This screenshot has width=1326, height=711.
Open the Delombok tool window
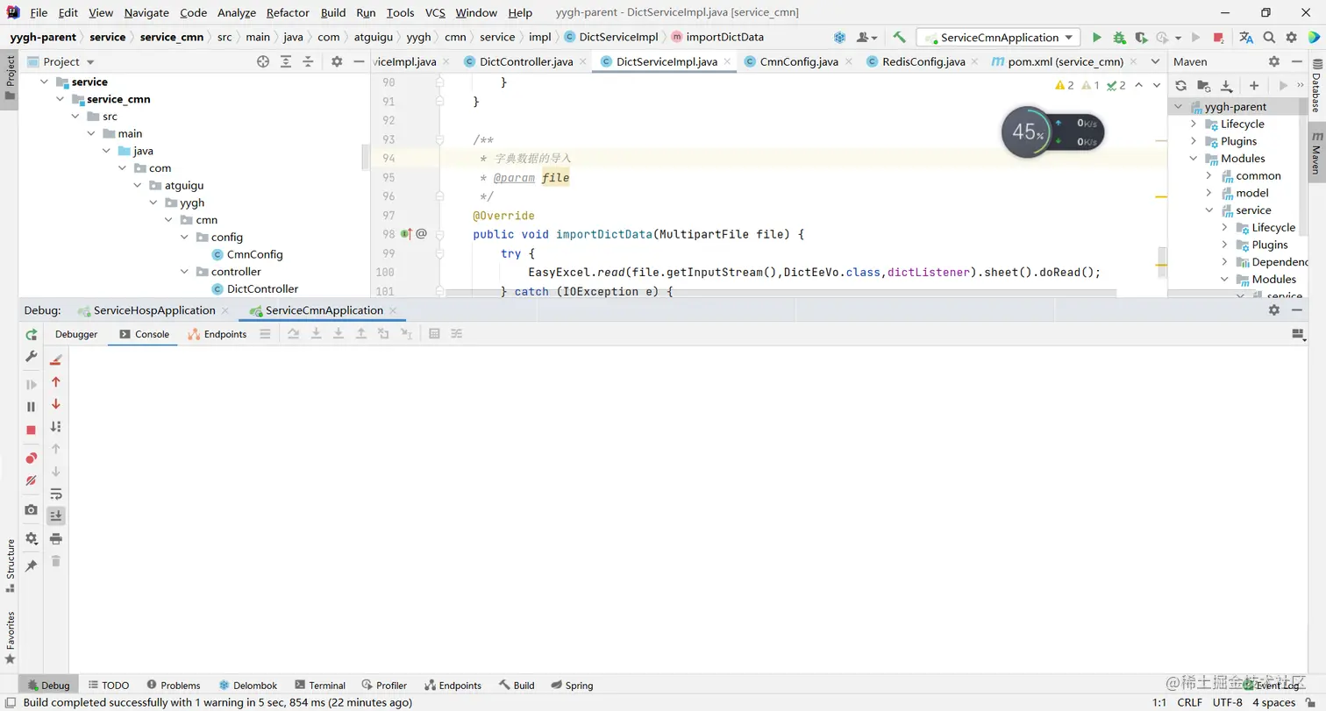click(248, 686)
